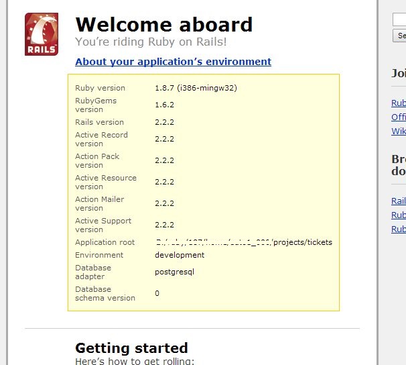Click the search input field at right
The image size is (406, 365).
399,19
